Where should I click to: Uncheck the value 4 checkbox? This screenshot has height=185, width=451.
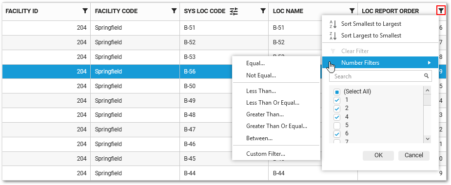[x=337, y=117]
